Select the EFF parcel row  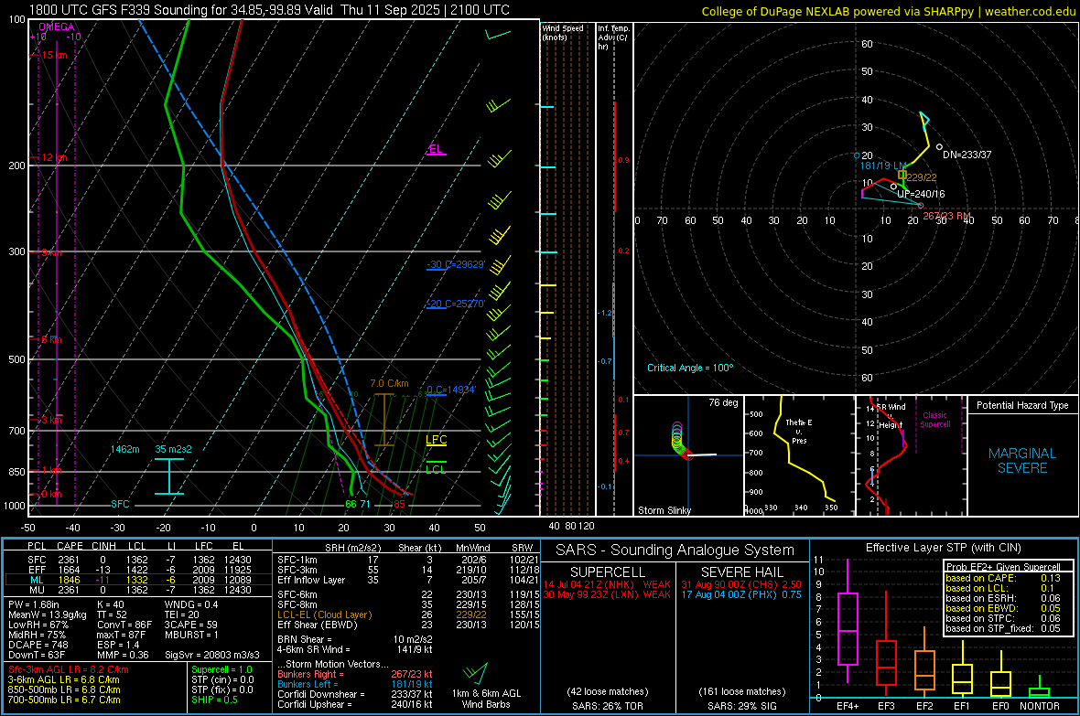click(138, 570)
